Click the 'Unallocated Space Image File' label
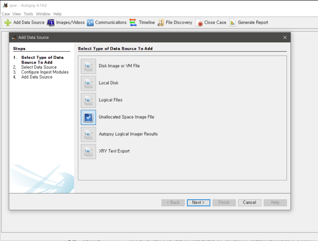 [126, 117]
